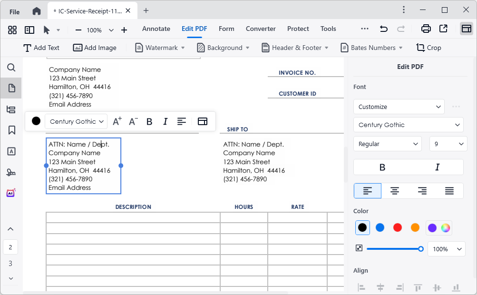Decrease font size with the A- icon
The image size is (477, 295).
(x=133, y=121)
